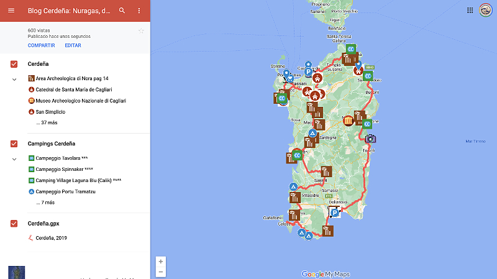Viewport: 497px width, 279px height.
Task: Select the Cerdeña, 2019 track
Action: click(x=51, y=238)
